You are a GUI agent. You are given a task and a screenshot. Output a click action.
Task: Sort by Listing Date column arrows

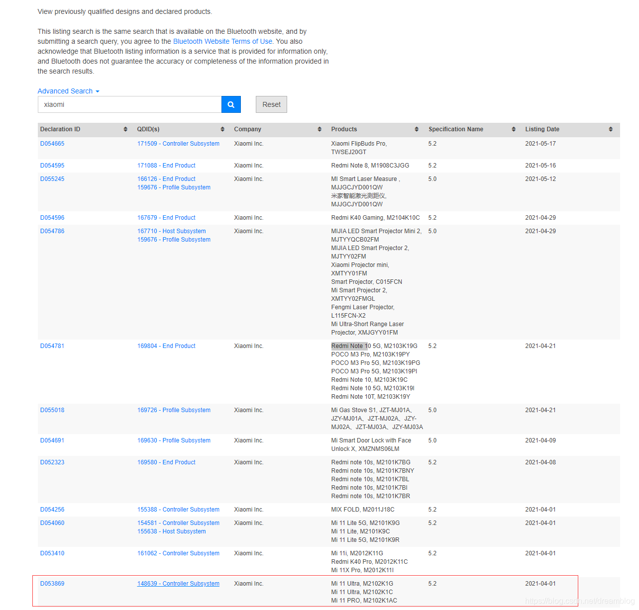click(x=611, y=129)
